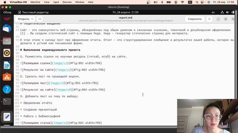The width and height of the screenshot is (238, 133).
Task: Expand the Открыть dropdown arrow
Action: click(32, 19)
